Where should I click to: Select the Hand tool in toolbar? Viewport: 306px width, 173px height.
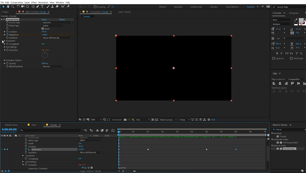(x=8, y=6)
